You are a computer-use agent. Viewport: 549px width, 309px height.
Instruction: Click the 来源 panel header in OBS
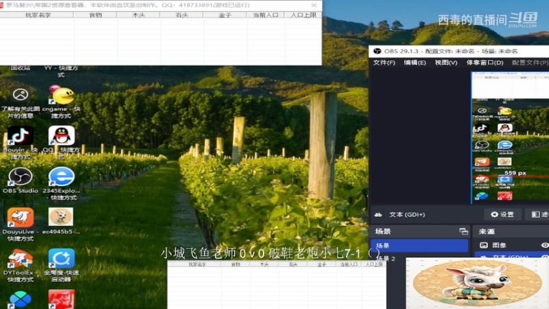coord(512,231)
